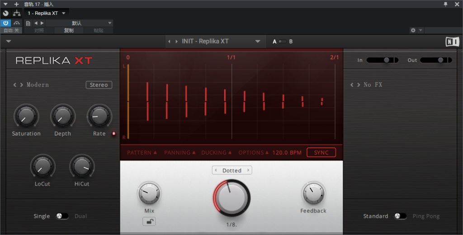Image resolution: width=463 pixels, height=235 pixels.
Task: Open the INIT - Replika XT preset dropdown arrow
Action: point(258,42)
